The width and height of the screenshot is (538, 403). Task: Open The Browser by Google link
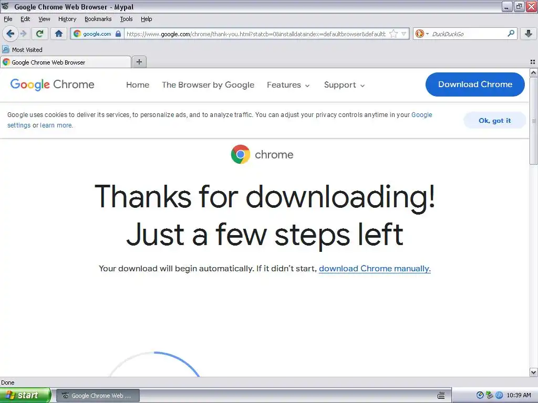[208, 85]
